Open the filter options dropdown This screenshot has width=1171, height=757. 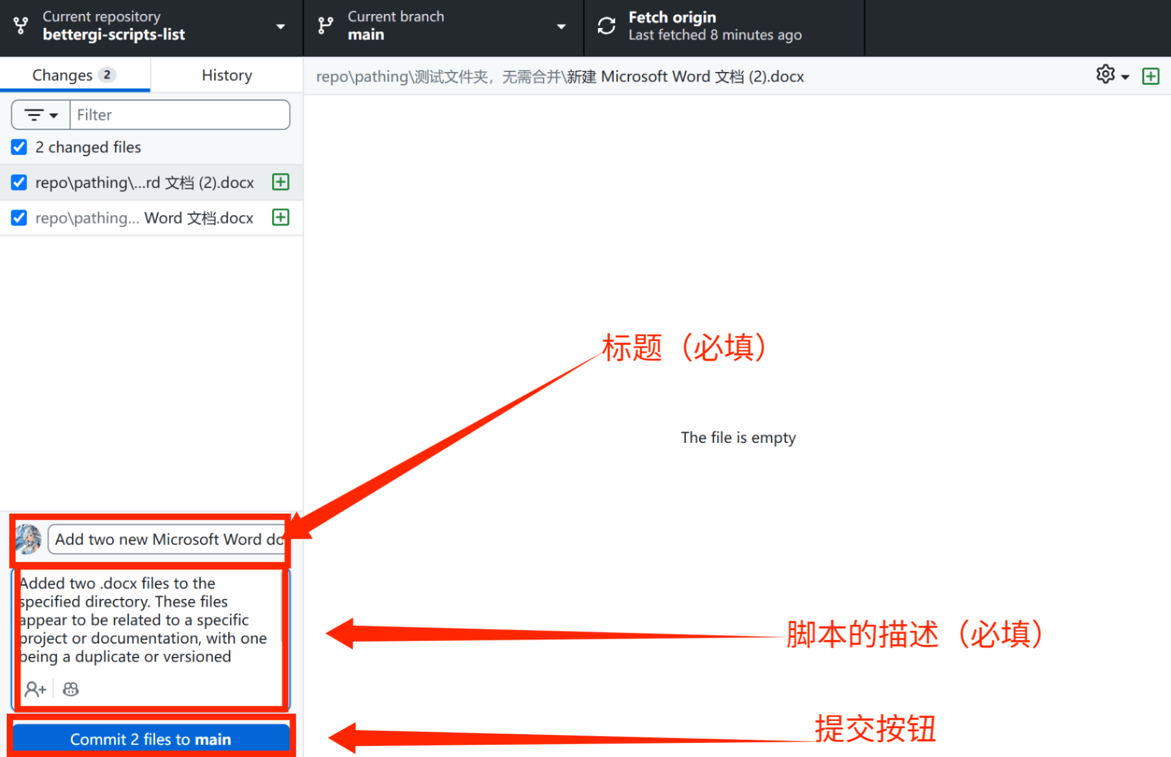click(41, 115)
